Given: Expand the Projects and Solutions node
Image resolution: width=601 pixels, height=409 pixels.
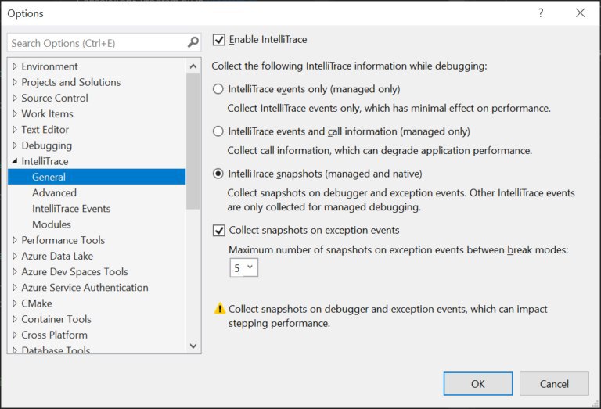Looking at the screenshot, I should (x=15, y=82).
